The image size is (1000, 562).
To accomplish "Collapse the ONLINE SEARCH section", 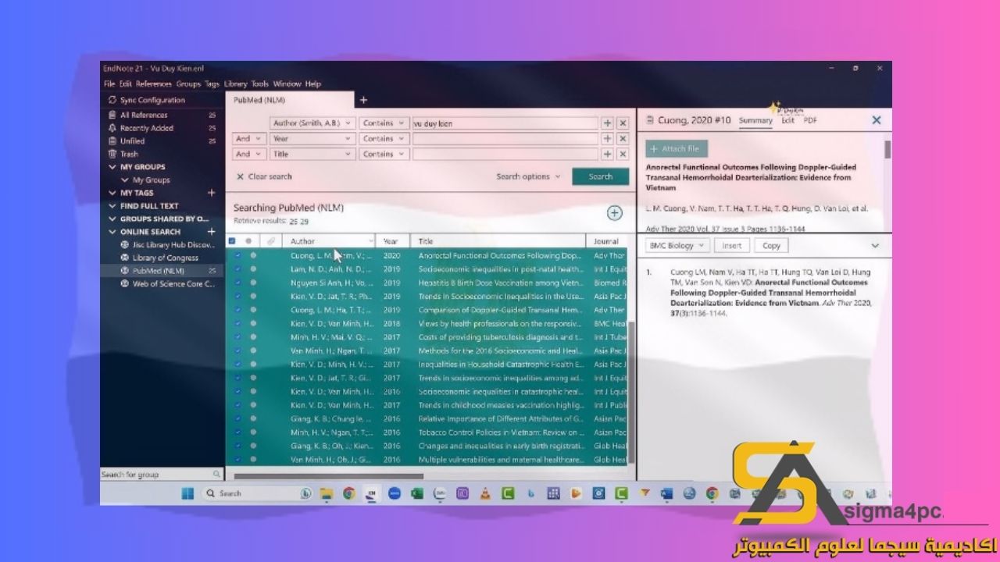I will coord(112,232).
